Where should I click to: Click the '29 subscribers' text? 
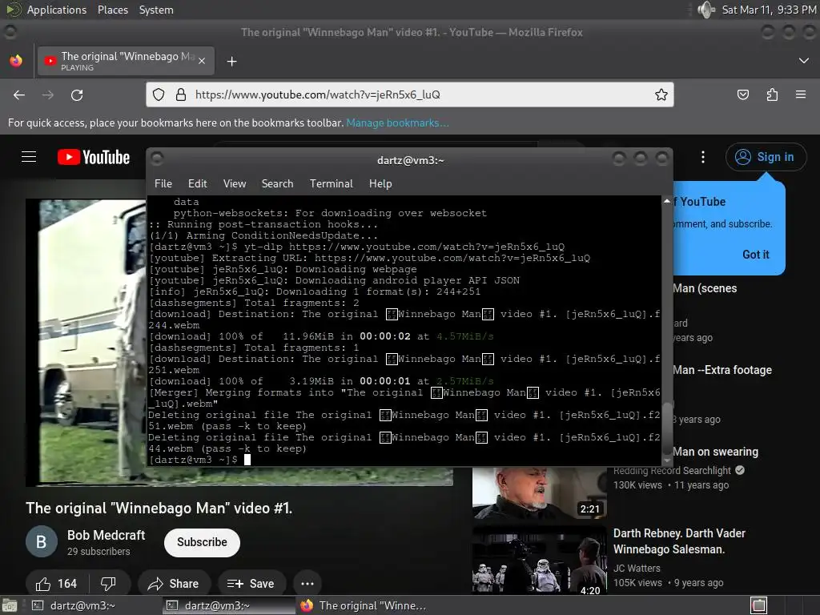pyautogui.click(x=98, y=551)
